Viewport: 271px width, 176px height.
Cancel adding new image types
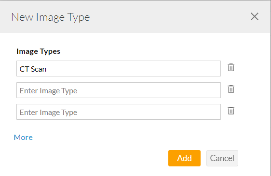tap(222, 158)
